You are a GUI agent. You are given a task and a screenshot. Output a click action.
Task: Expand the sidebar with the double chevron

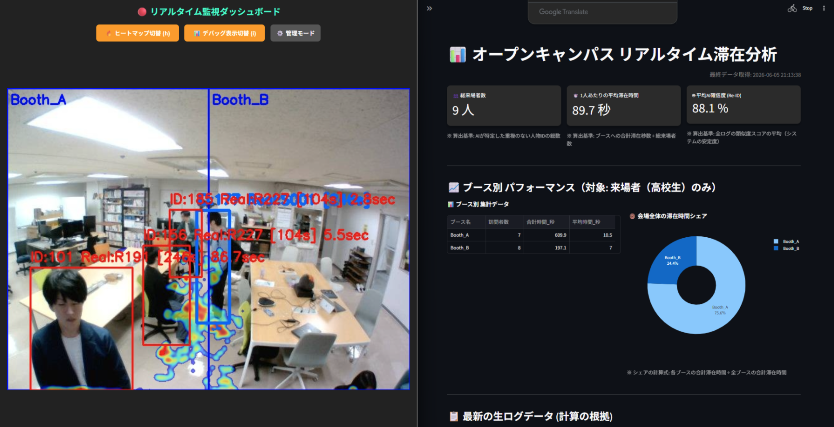tap(429, 8)
